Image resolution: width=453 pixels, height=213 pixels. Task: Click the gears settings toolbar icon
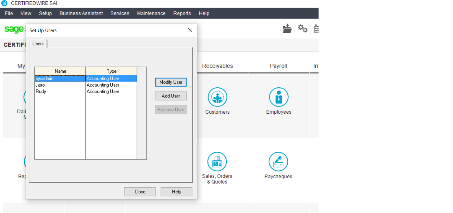pyautogui.click(x=303, y=29)
